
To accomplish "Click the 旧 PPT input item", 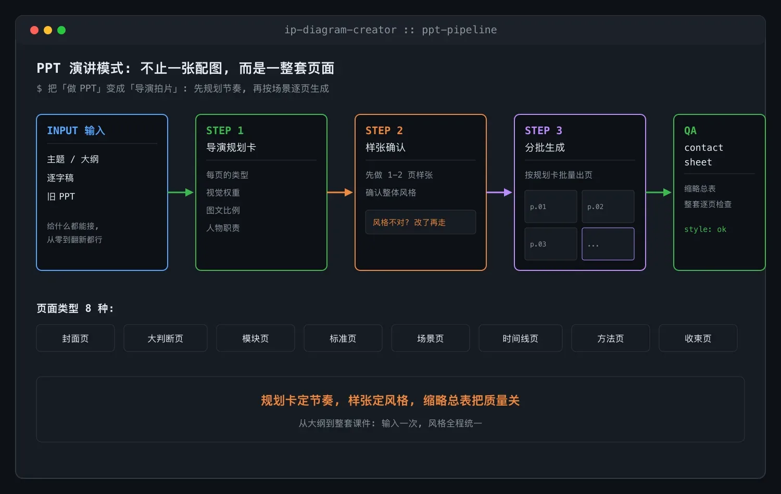I will [61, 197].
